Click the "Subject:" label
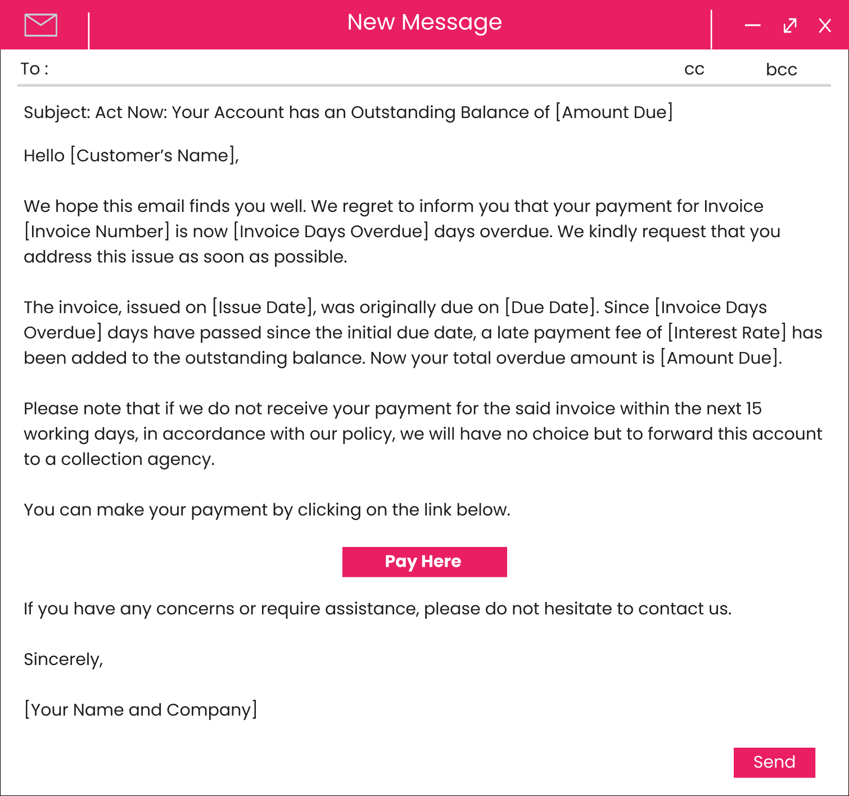The height and width of the screenshot is (796, 849). pyautogui.click(x=57, y=112)
